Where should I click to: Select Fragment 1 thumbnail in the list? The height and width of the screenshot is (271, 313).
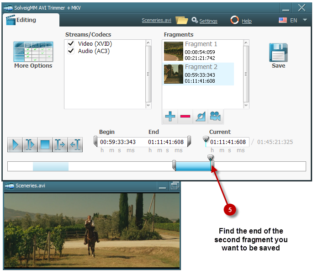(x=174, y=51)
